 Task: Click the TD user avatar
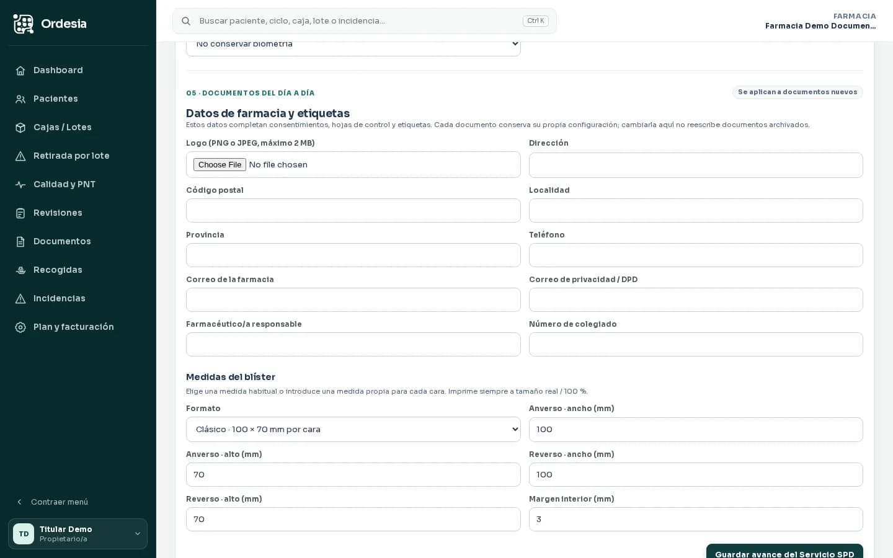point(24,534)
